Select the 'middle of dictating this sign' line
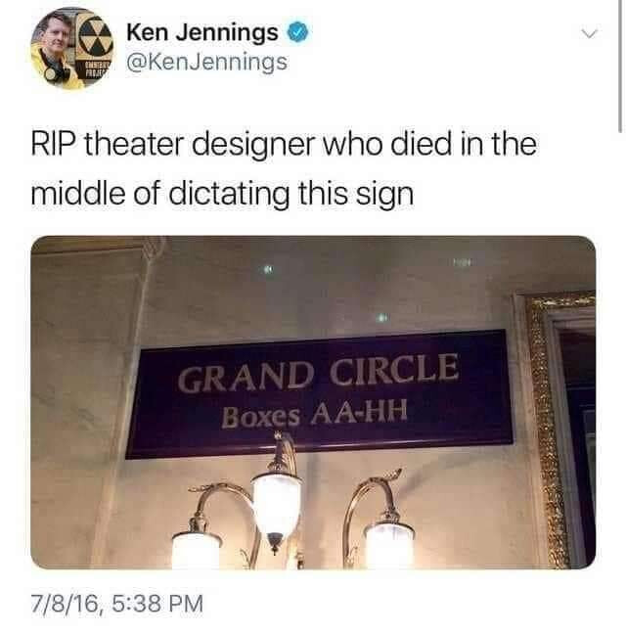The width and height of the screenshot is (626, 634). 222,194
